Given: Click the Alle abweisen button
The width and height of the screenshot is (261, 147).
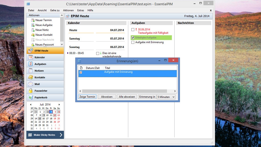Looking at the screenshot, I should 127,97.
